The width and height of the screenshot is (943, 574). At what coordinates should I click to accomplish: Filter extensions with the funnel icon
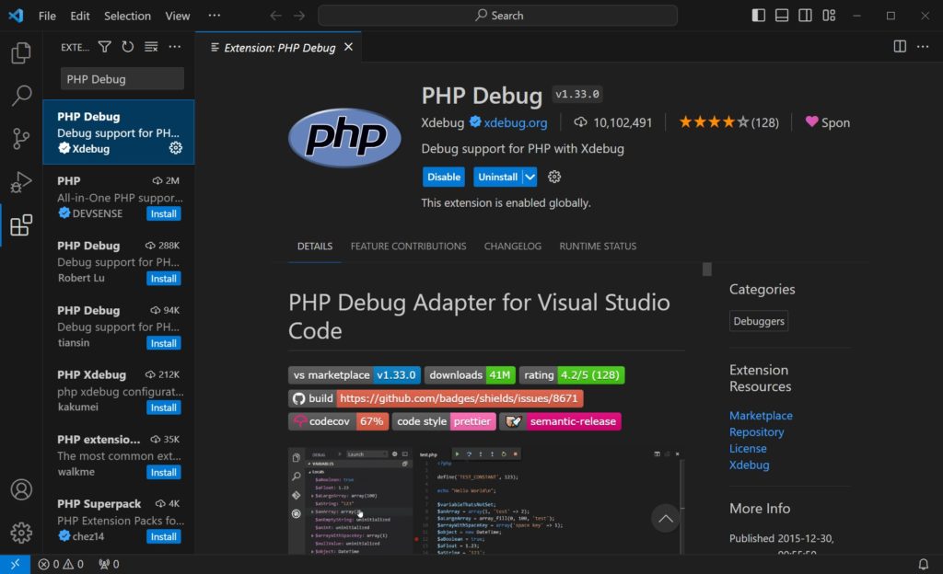105,47
